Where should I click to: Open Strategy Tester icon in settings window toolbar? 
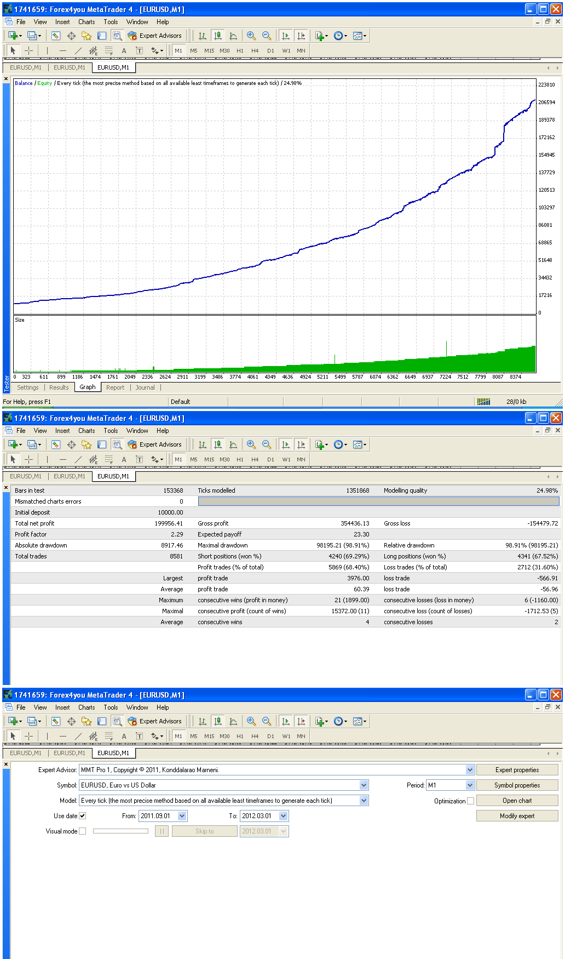(117, 721)
